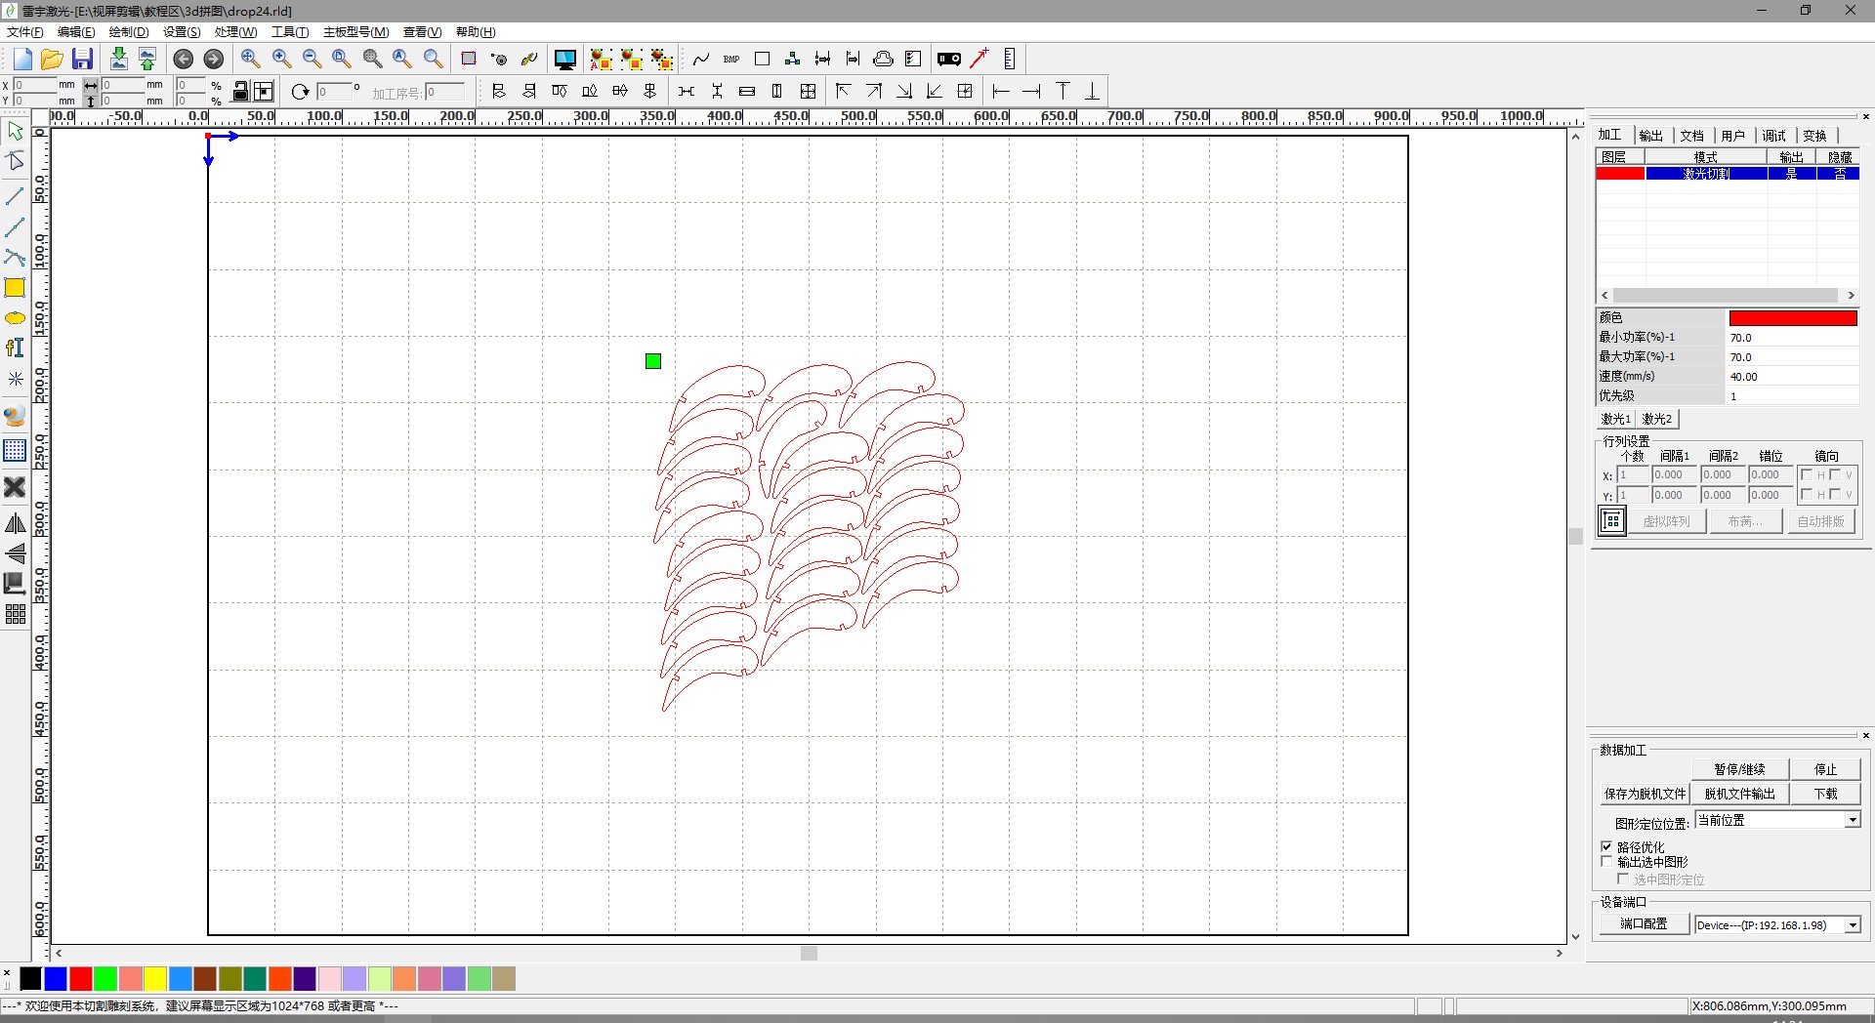The image size is (1875, 1023).
Task: Open the 文件 File menu
Action: (24, 32)
